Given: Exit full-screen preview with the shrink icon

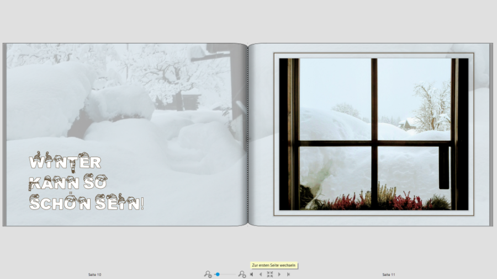Looking at the screenshot, I should tap(269, 274).
